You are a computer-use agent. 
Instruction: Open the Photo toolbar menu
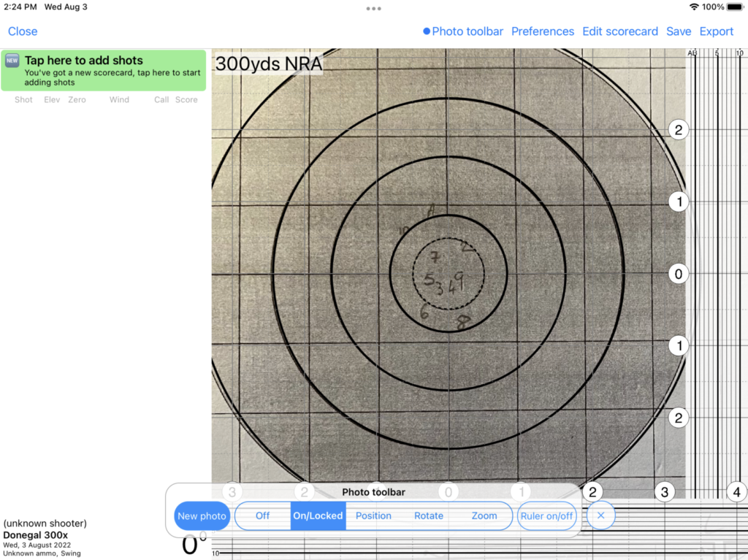pos(463,31)
